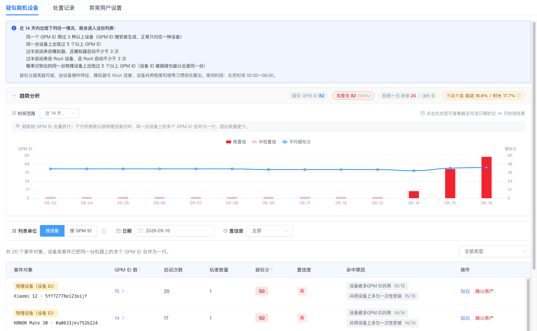Click 确认黑产 for HONOR Mate 30

(484, 318)
